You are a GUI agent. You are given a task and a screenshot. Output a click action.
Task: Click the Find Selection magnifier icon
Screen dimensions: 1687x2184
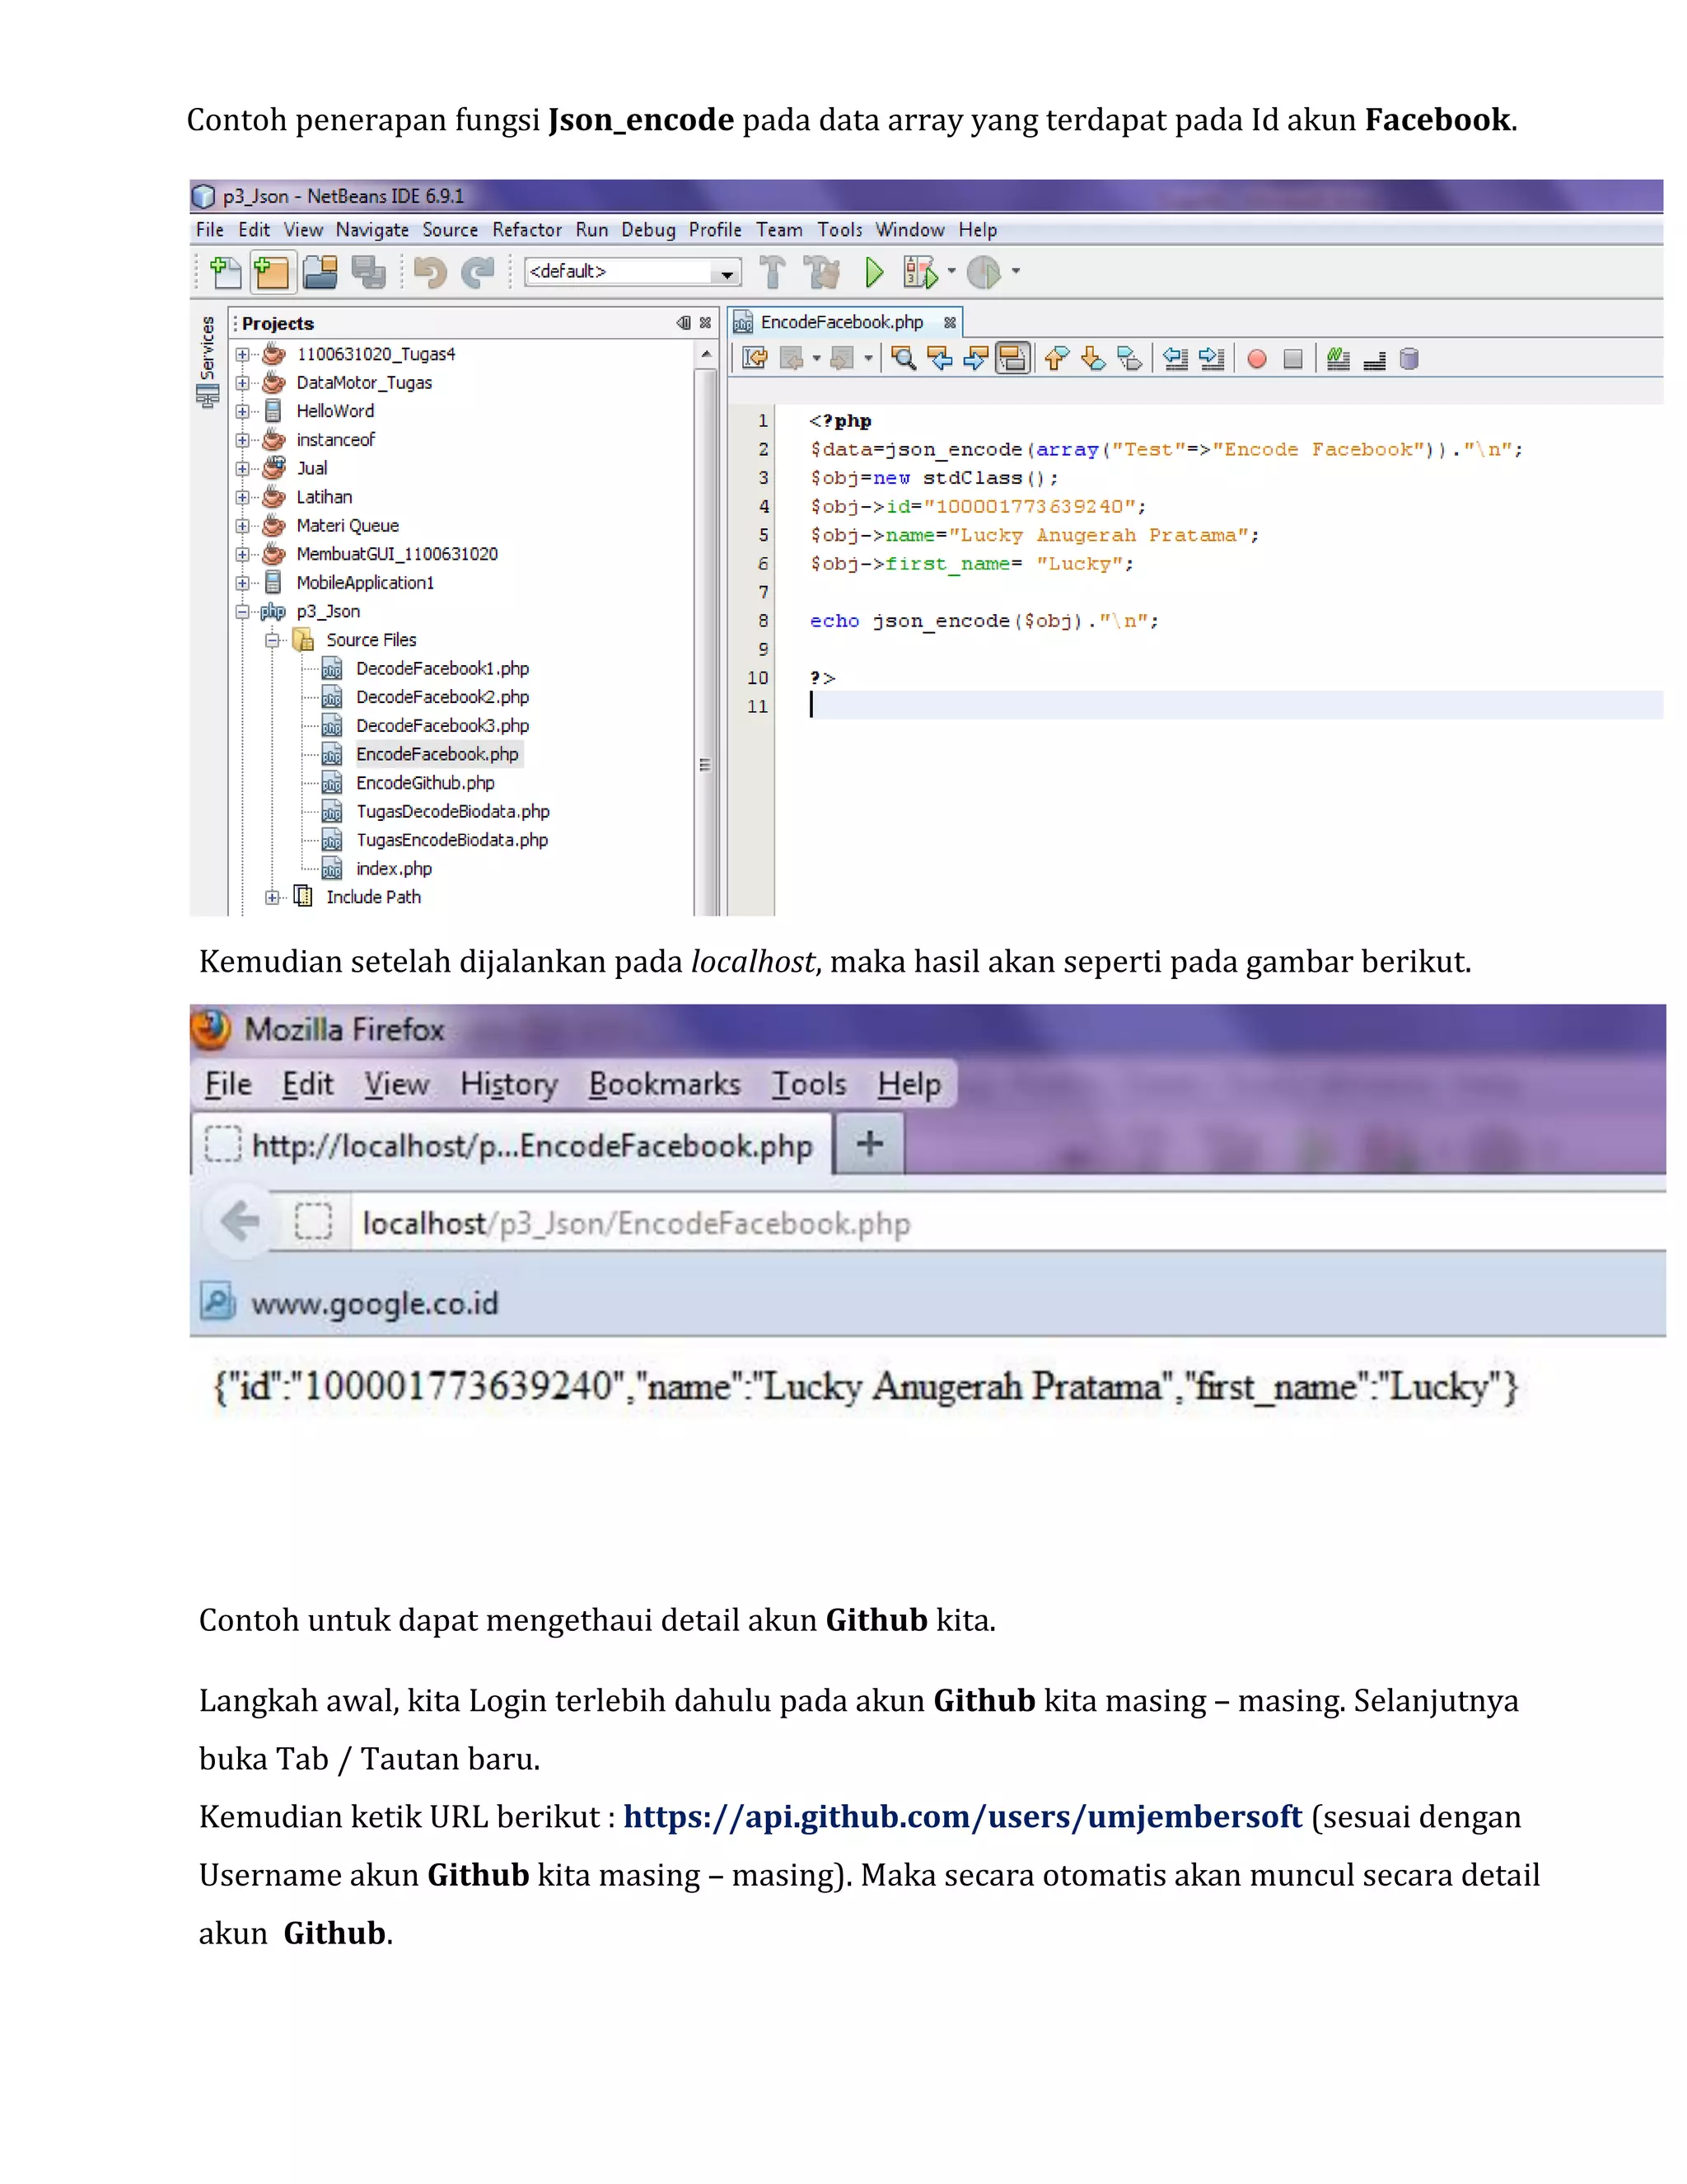click(904, 358)
